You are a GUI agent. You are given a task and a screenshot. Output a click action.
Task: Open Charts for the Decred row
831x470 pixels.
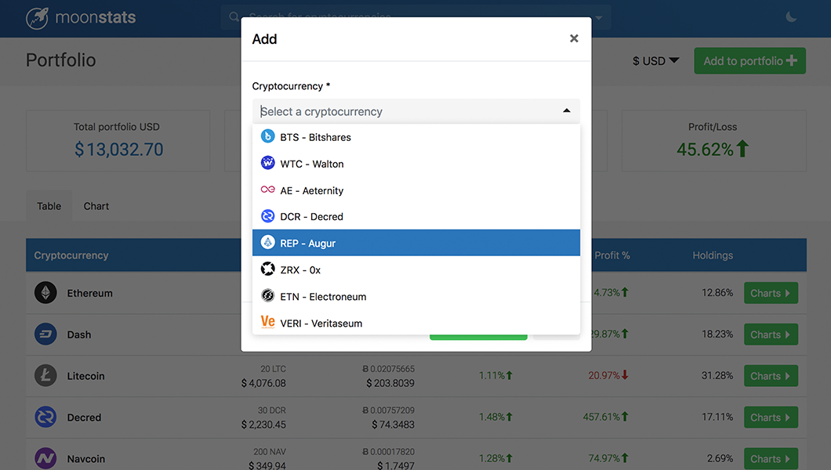click(x=771, y=417)
